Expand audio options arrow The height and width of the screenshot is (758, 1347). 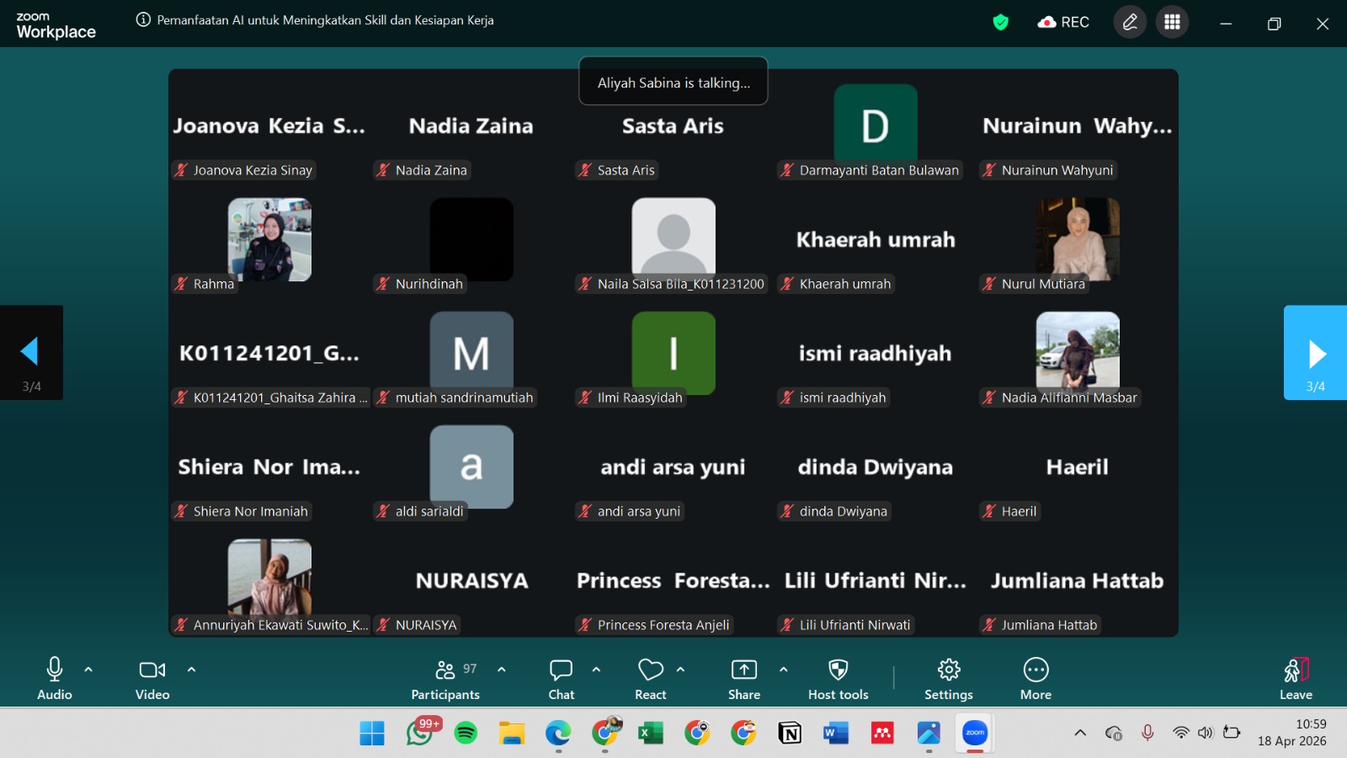88,670
